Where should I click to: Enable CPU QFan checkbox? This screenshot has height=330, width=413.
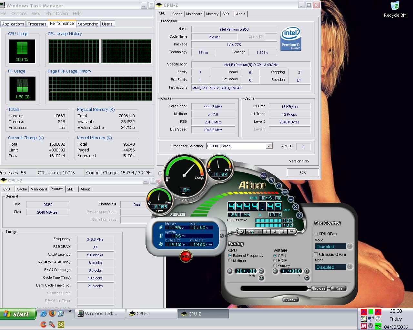click(x=316, y=234)
